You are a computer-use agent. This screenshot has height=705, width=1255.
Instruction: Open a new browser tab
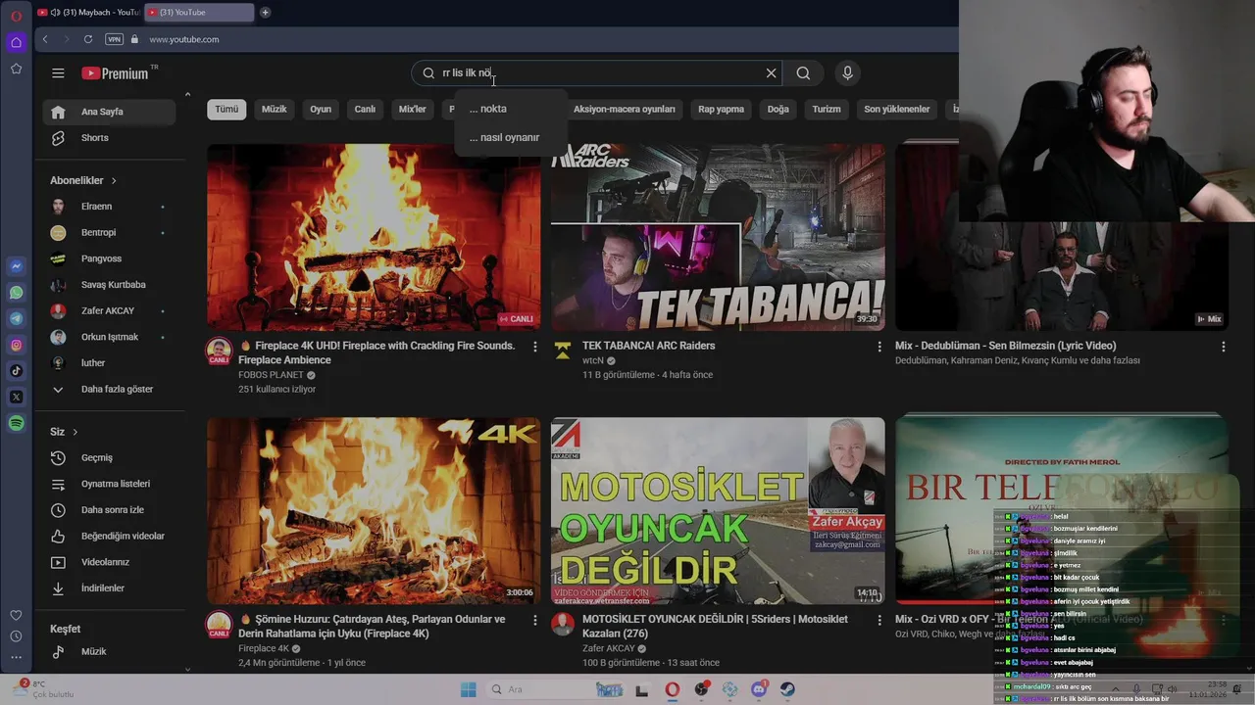click(x=265, y=13)
